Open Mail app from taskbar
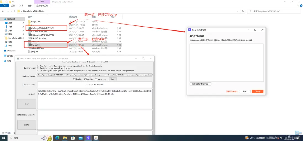The image size is (303, 141). [x=80, y=138]
